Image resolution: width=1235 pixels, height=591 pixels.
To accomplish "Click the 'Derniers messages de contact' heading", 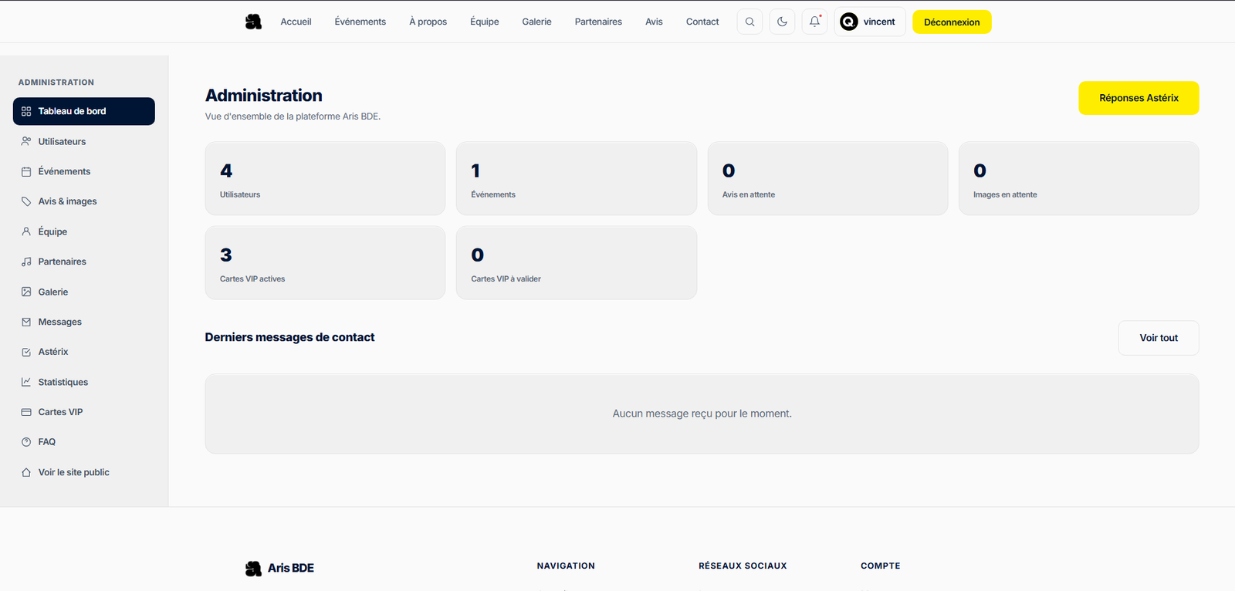I will (x=289, y=337).
